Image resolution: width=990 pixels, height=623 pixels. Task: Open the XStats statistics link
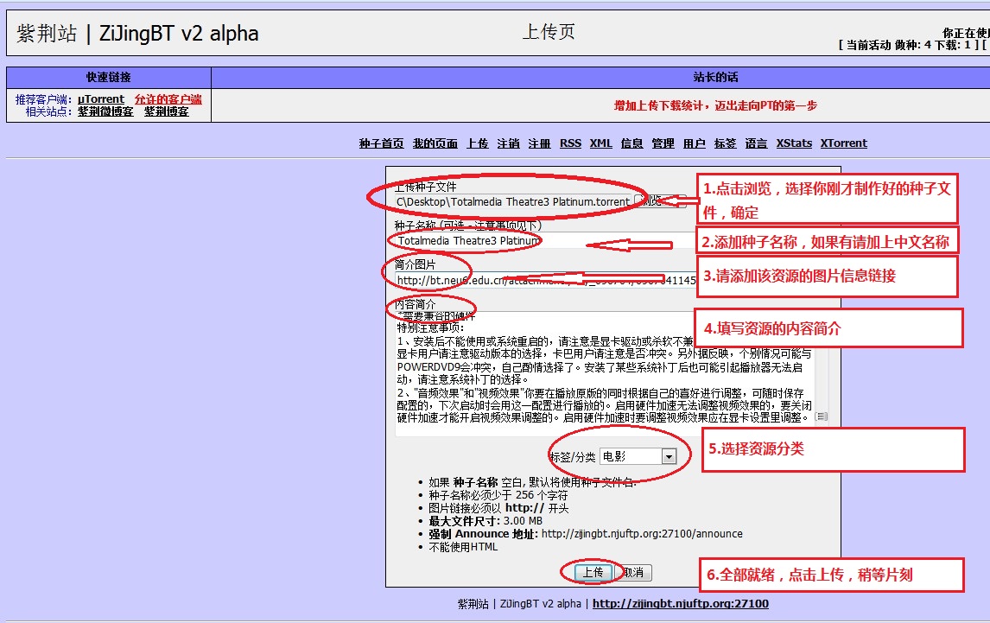click(x=794, y=143)
